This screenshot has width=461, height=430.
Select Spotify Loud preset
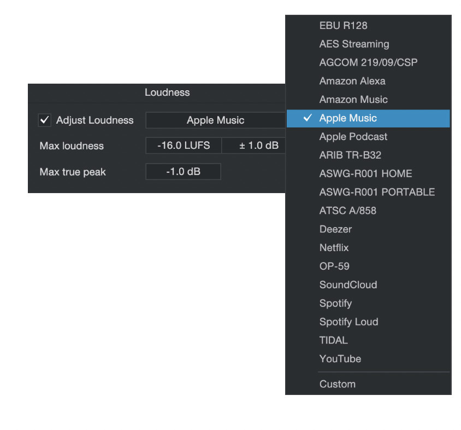coord(368,322)
